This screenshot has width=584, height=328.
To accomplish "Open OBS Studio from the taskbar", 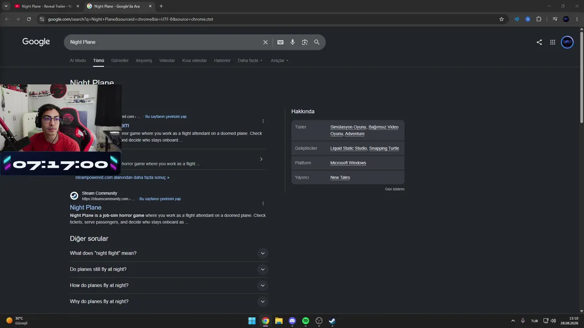I will click(319, 321).
